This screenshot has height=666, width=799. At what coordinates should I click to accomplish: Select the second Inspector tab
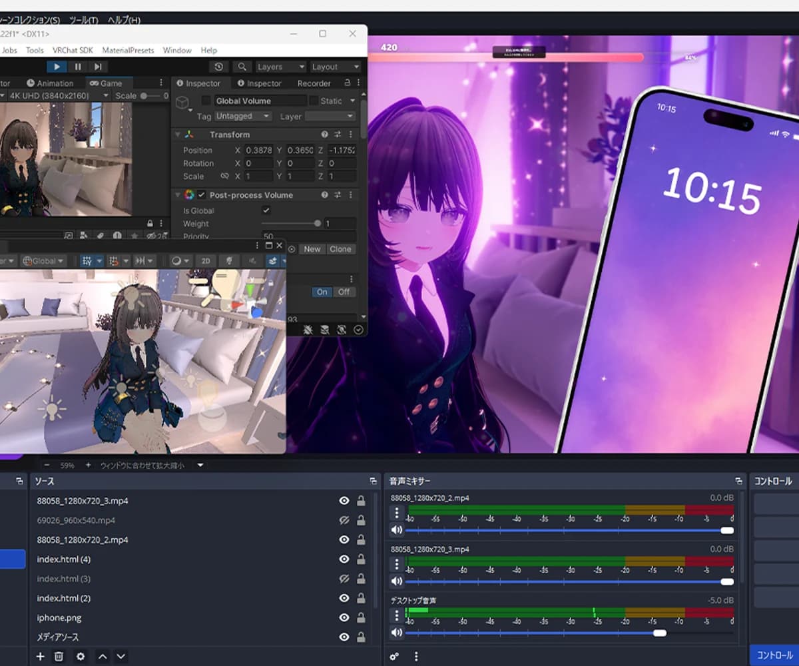click(x=260, y=83)
